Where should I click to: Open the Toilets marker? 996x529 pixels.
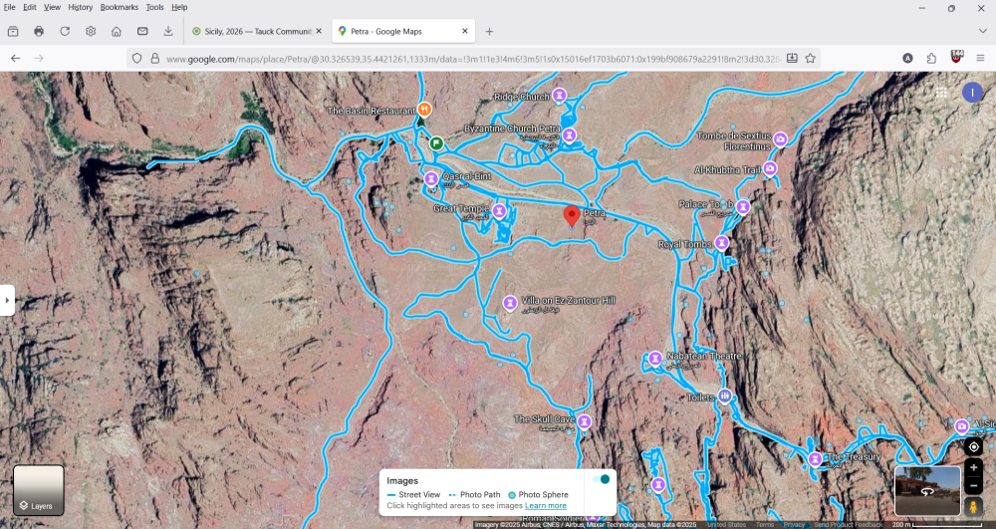point(725,397)
